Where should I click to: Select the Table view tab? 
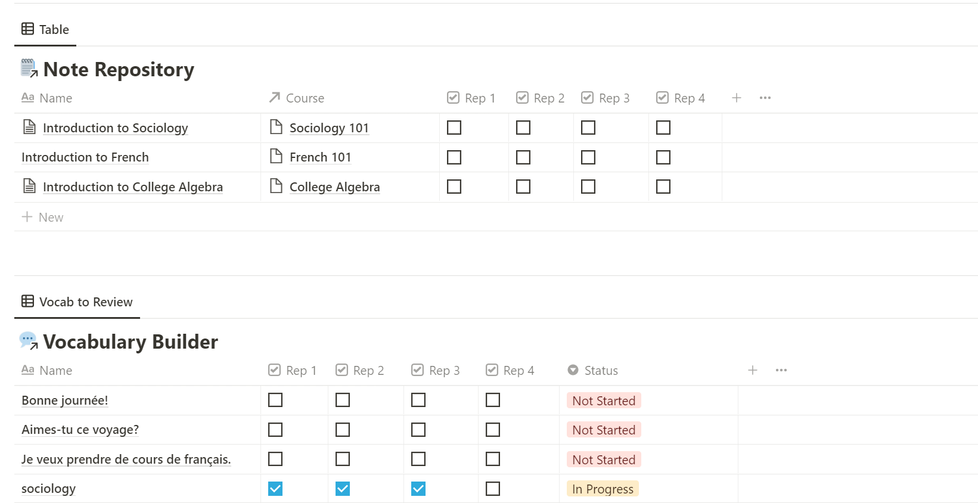tap(45, 29)
